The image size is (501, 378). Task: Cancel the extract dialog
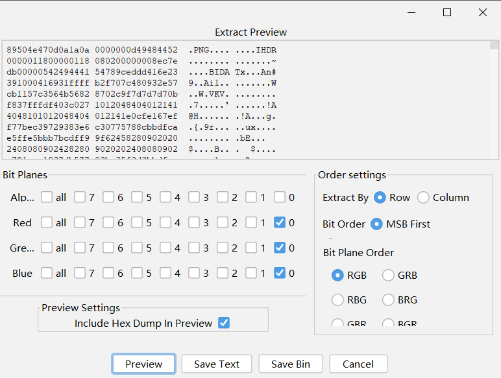[358, 364]
